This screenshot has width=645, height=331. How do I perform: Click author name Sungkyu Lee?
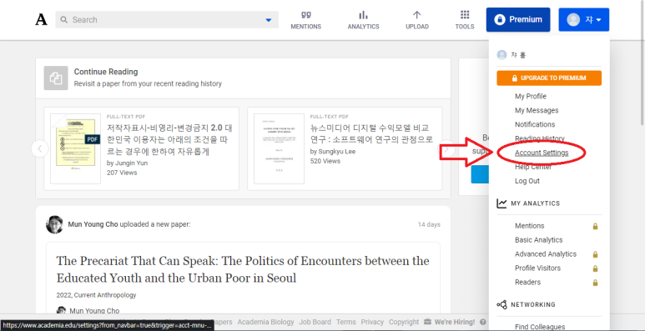[x=337, y=152]
